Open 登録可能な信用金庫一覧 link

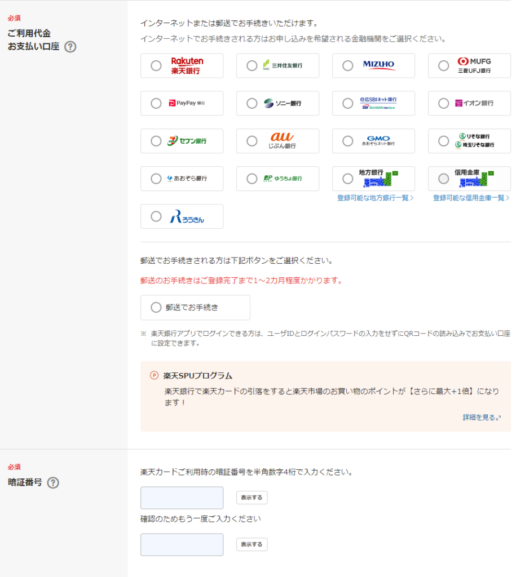471,198
